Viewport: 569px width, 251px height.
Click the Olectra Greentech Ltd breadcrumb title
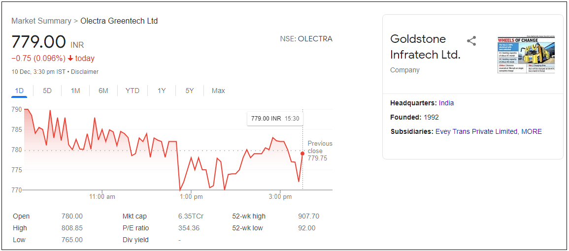[x=119, y=21]
